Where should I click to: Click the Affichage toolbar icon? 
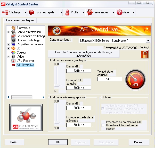[5, 12]
